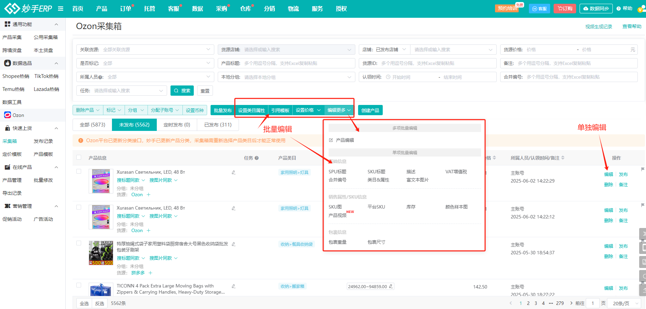Viewport: 646px width, 309px height.
Task: Open the 关联货源 dropdown filter
Action: click(145, 50)
